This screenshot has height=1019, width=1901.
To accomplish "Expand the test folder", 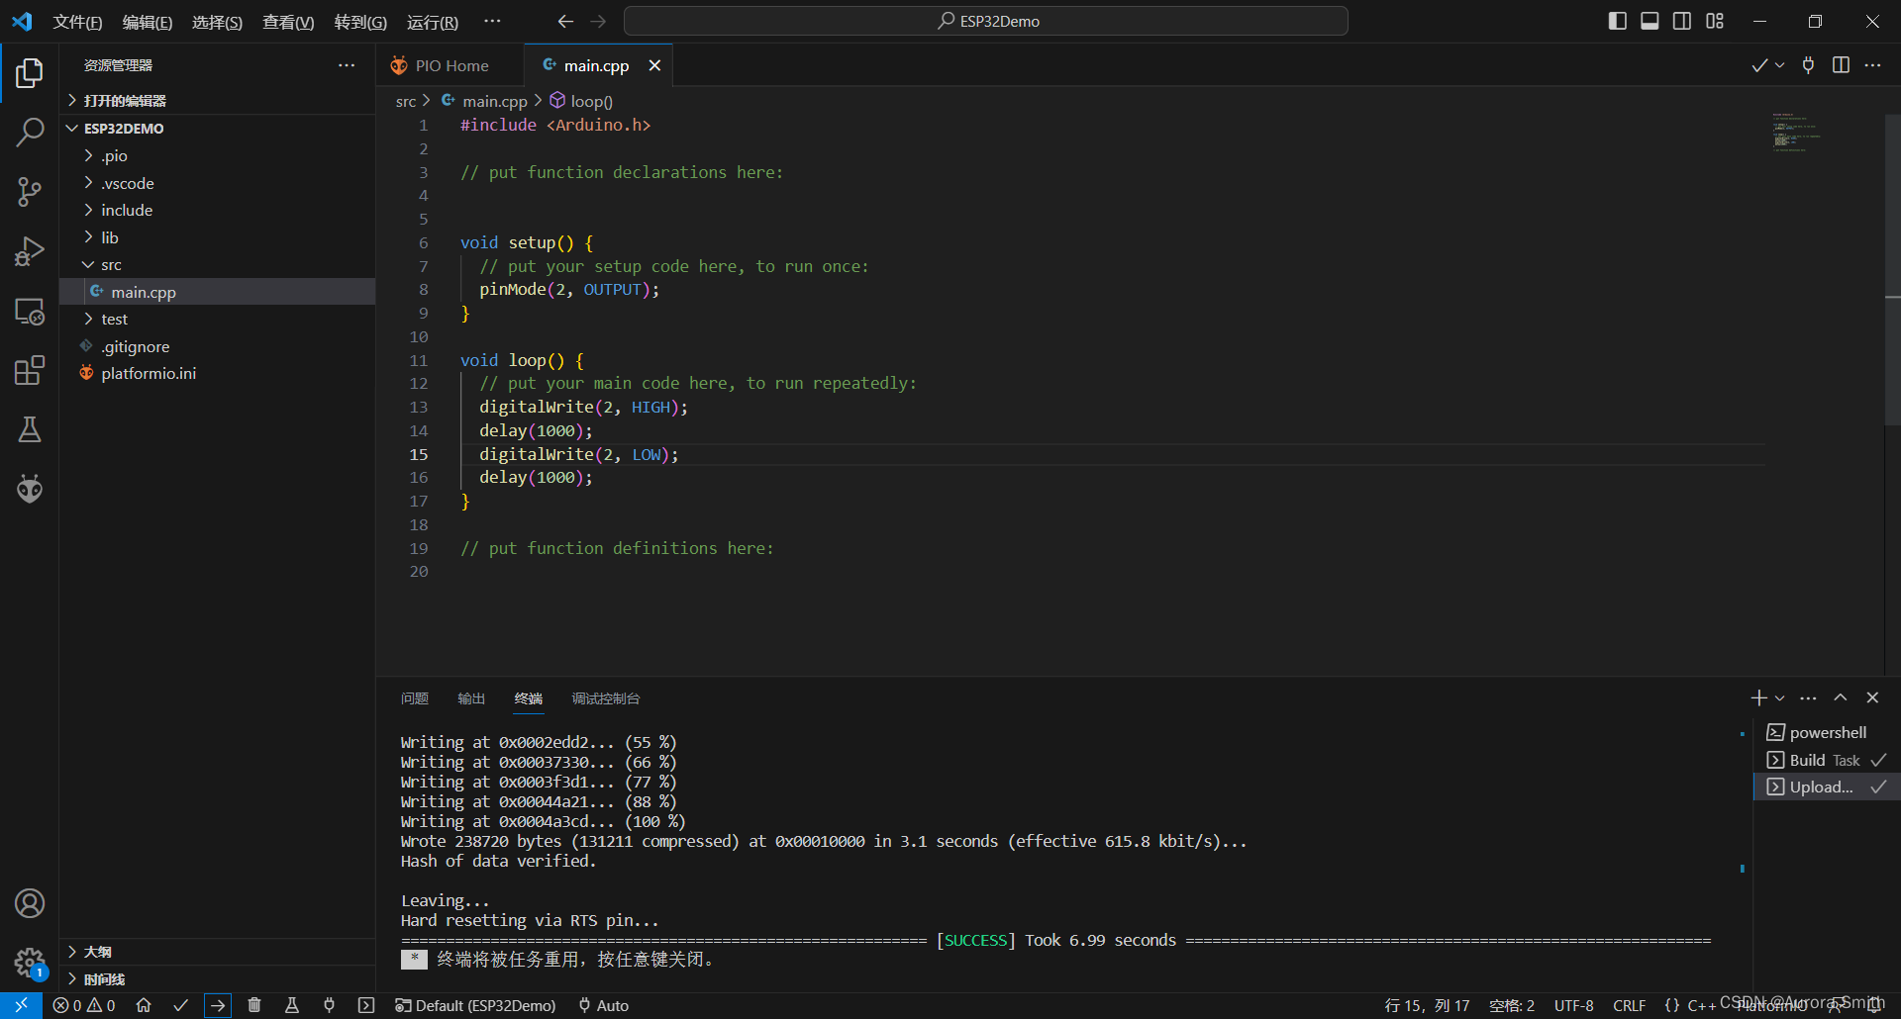I will 217,319.
